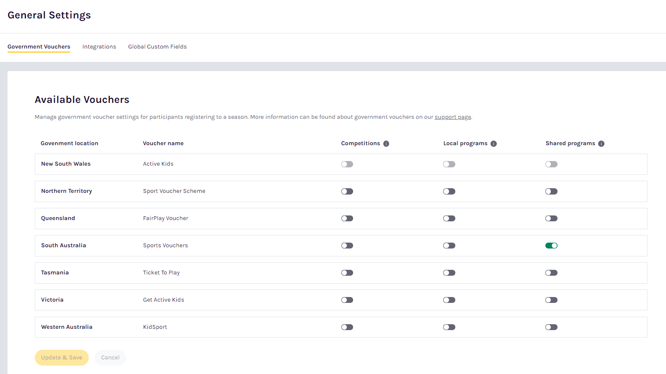The width and height of the screenshot is (666, 374).
Task: Click the Cancel button
Action: click(x=110, y=358)
